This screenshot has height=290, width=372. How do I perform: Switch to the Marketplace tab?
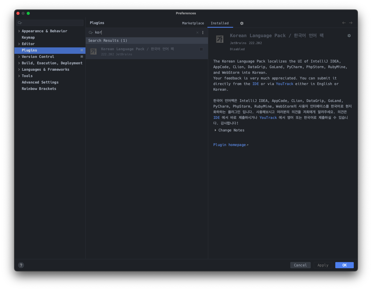click(x=193, y=23)
